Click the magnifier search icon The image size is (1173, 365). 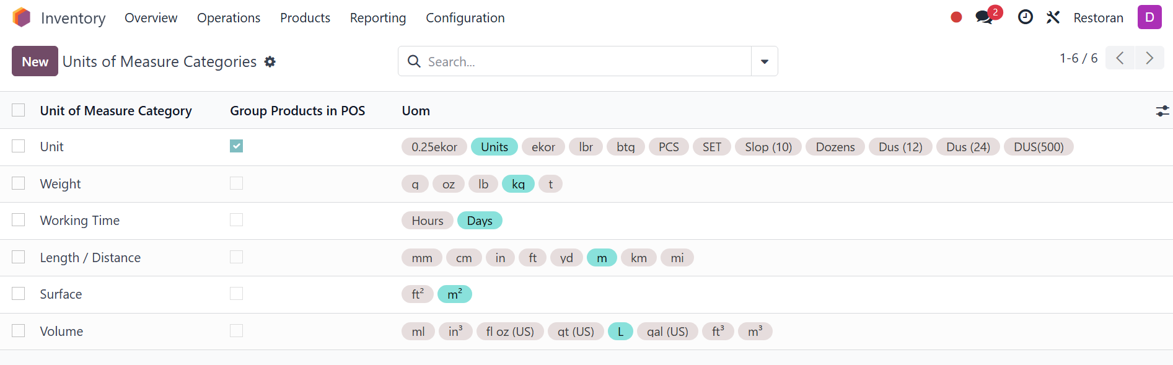414,61
